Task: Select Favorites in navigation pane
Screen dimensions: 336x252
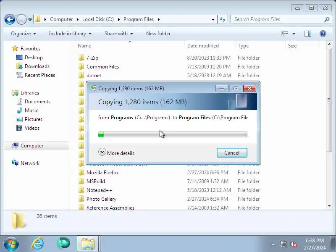Action: click(30, 49)
